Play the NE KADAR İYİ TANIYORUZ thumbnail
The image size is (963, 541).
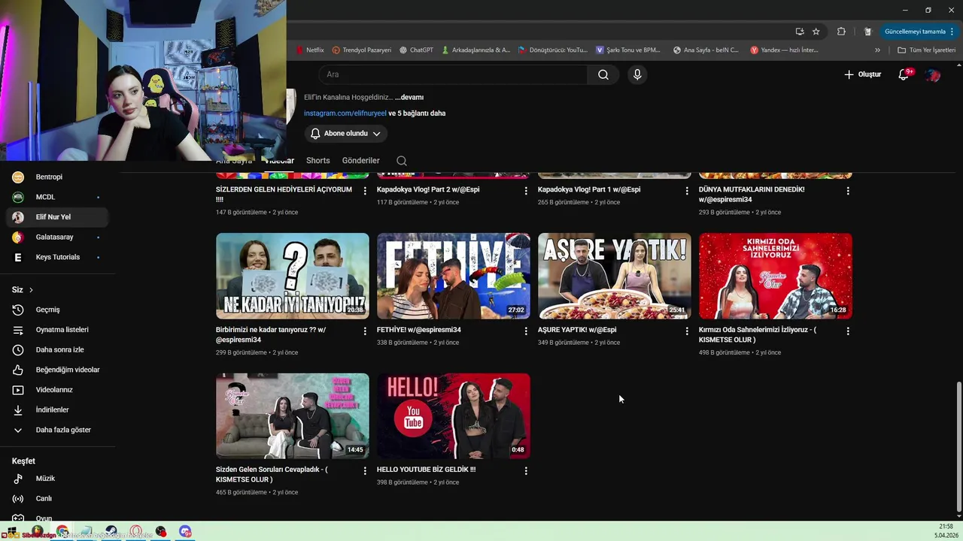pos(293,276)
